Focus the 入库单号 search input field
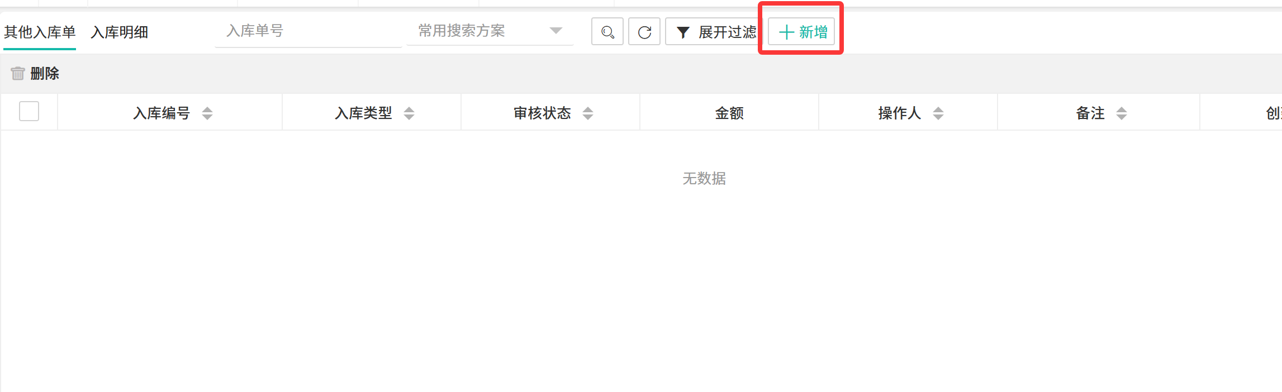1282x392 pixels. (307, 31)
